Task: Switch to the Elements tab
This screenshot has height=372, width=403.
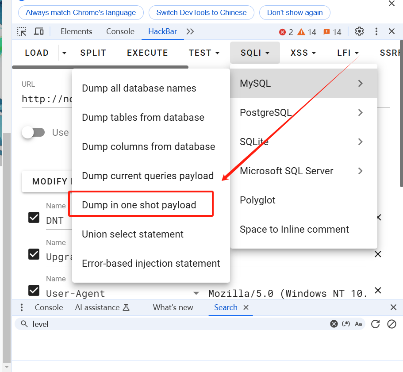Action: click(x=77, y=31)
